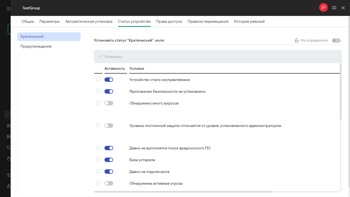The width and height of the screenshot is (350, 197).
Task: Click the TestGroup title text
Action: pyautogui.click(x=31, y=8)
